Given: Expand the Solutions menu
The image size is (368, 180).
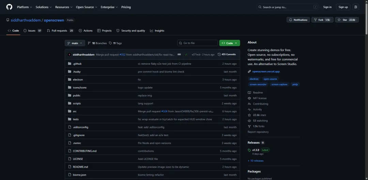Looking at the screenshot, I should 44,7.
